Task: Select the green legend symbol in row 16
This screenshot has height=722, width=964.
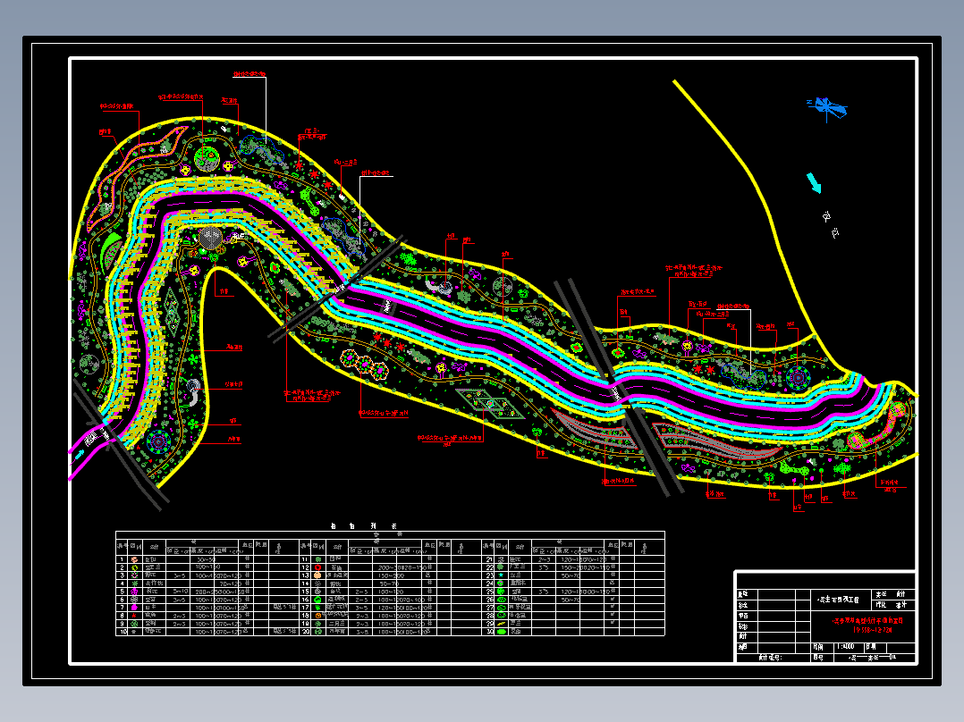Action: click(317, 600)
